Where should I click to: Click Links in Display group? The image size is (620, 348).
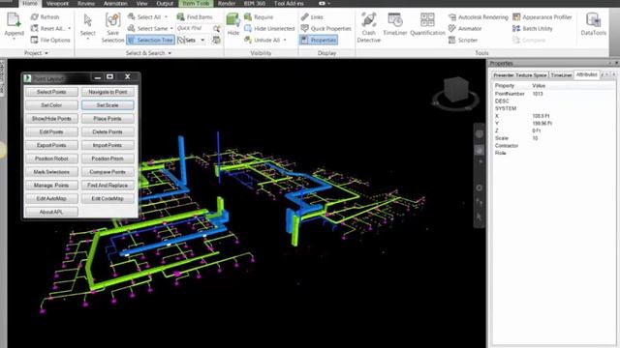point(312,17)
